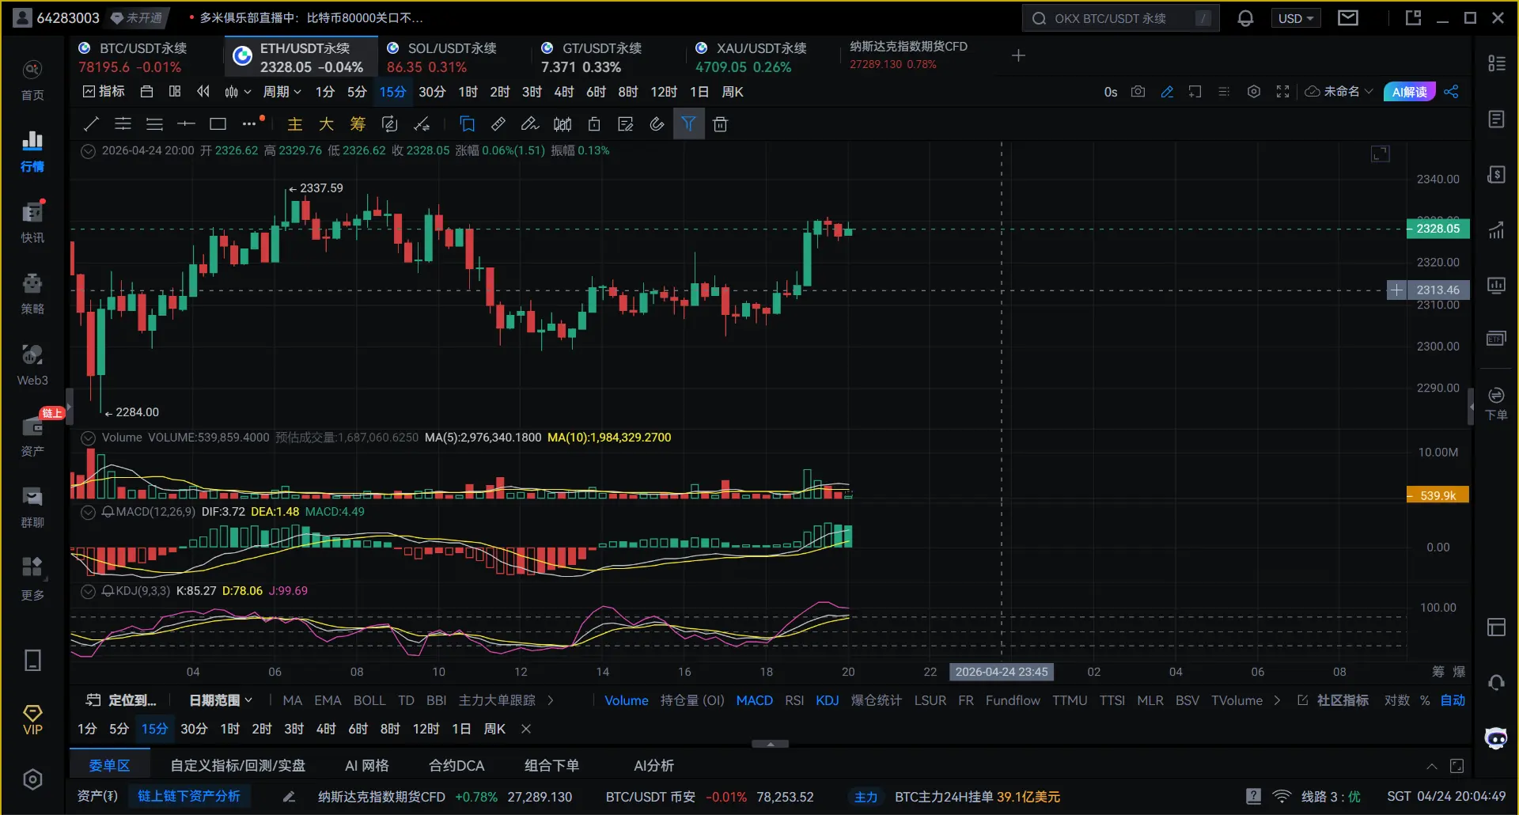
Task: Open the 快讯 news sidebar icon
Action: pyautogui.click(x=32, y=222)
